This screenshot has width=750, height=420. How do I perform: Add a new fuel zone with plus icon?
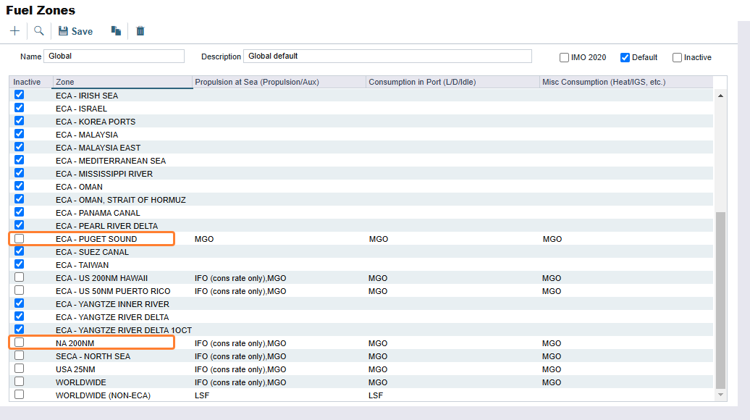coord(14,31)
